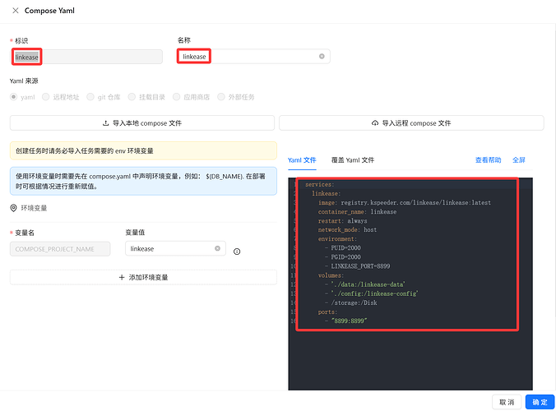The image size is (556, 411).
Task: Click the 全屏 fullscreen link
Action: 519,159
